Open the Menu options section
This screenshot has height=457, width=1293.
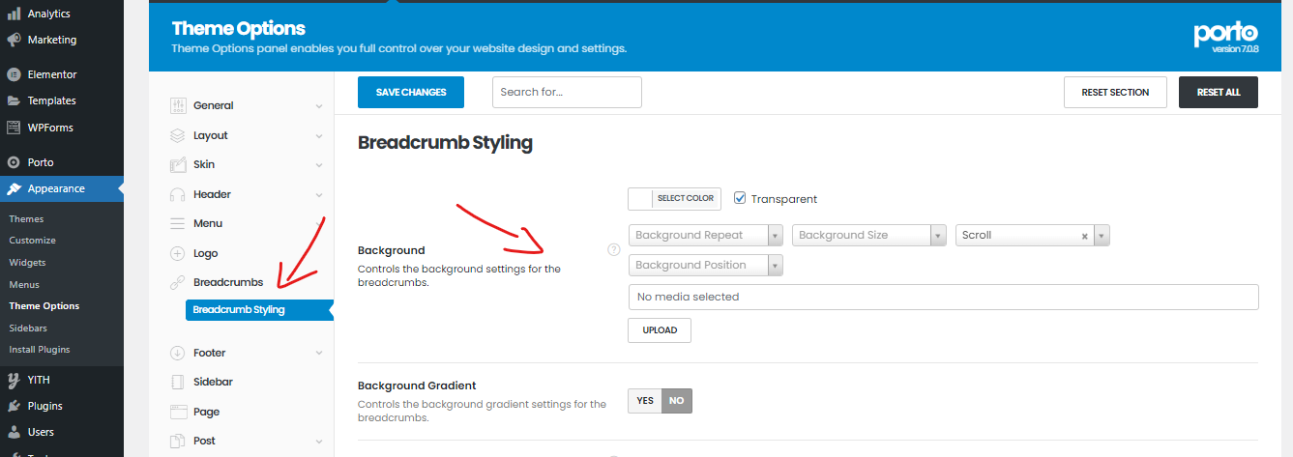[x=208, y=223]
